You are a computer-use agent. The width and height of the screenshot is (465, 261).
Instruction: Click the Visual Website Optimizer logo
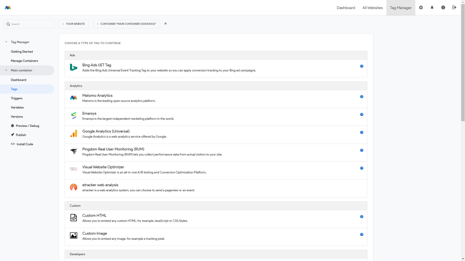point(74,169)
